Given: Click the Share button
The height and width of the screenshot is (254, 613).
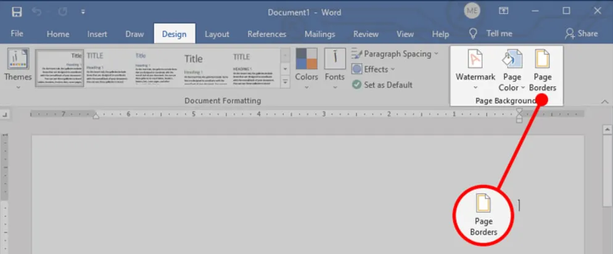Looking at the screenshot, I should tap(581, 33).
